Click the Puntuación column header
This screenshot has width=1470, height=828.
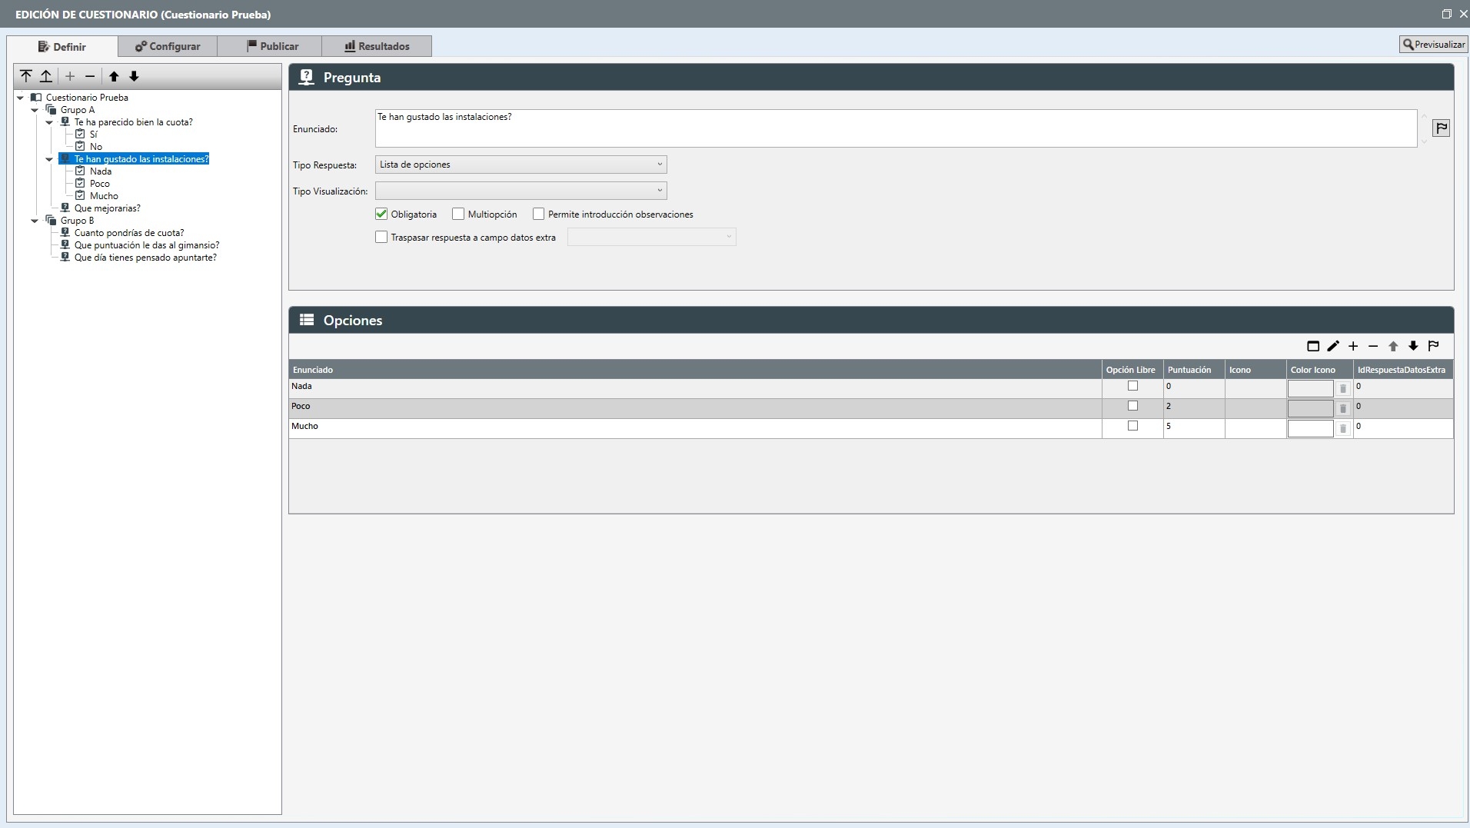click(x=1194, y=370)
